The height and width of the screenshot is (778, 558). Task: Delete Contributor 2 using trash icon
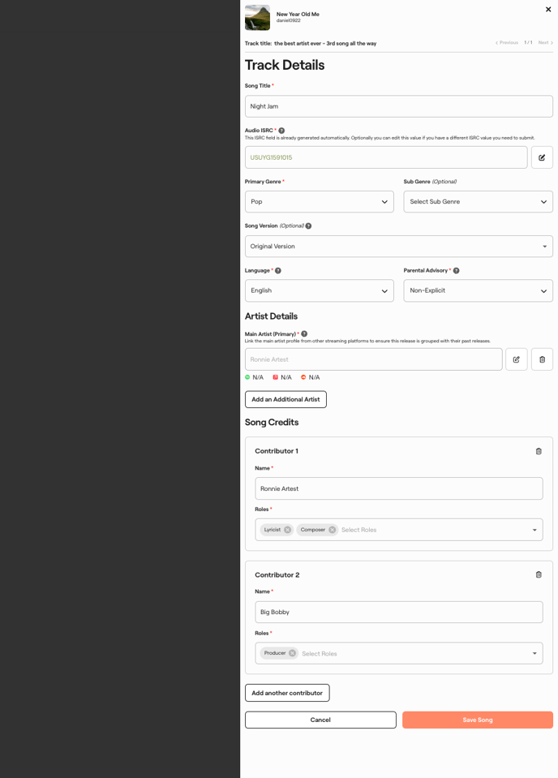tap(539, 574)
